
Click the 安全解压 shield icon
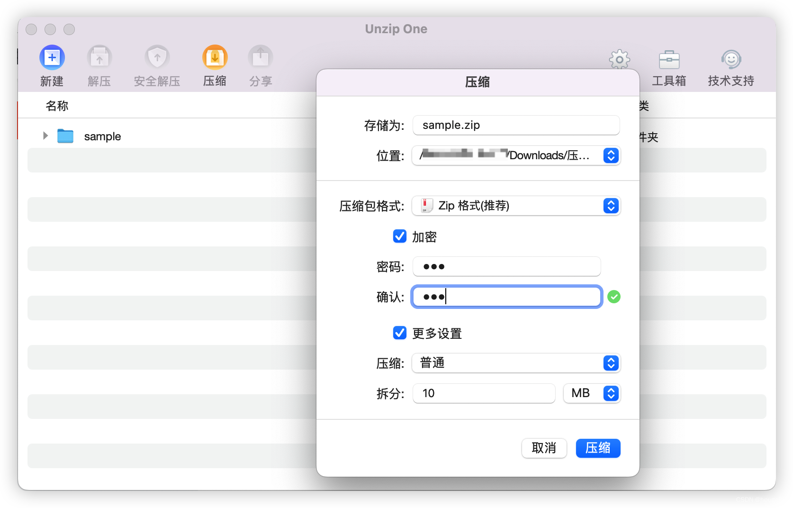point(157,58)
